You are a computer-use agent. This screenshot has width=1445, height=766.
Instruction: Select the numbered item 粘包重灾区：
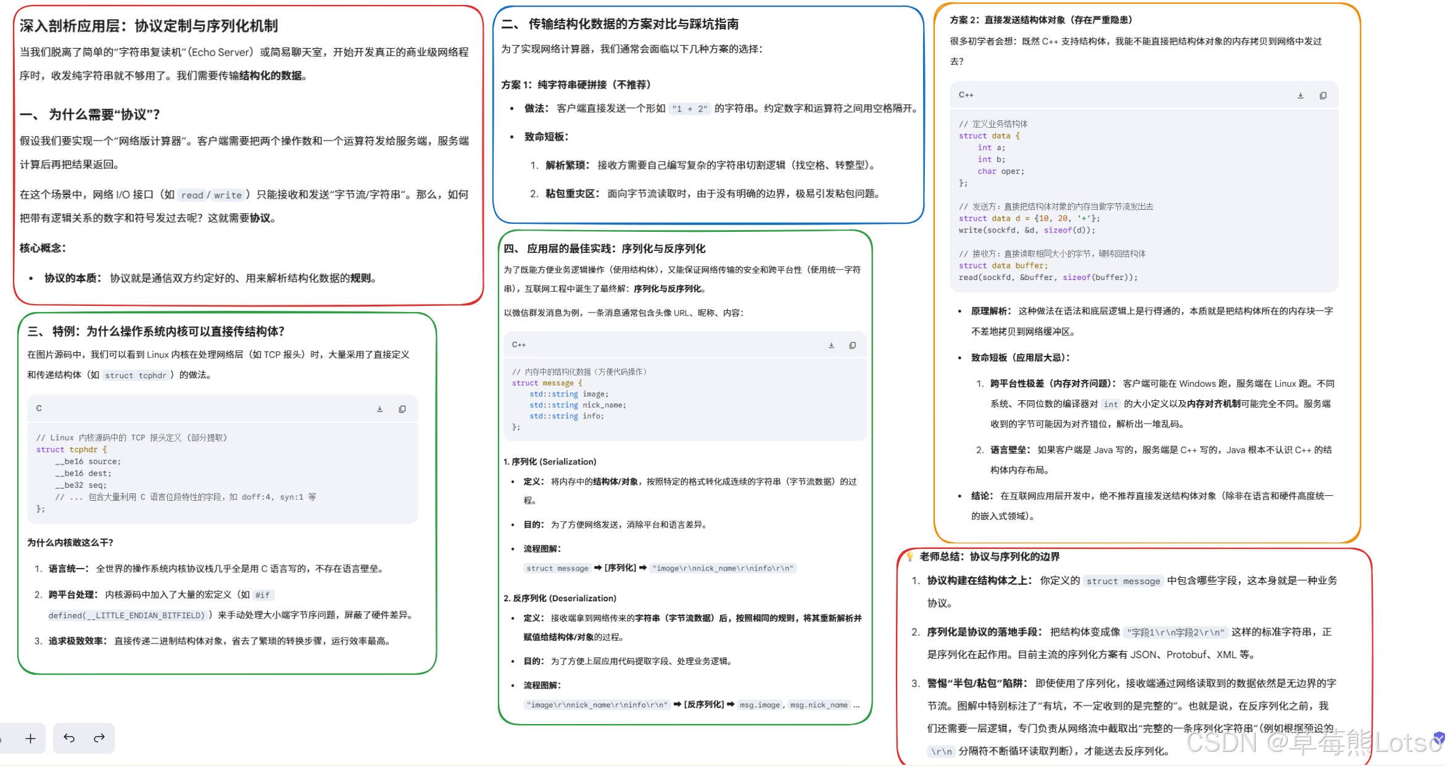click(573, 194)
